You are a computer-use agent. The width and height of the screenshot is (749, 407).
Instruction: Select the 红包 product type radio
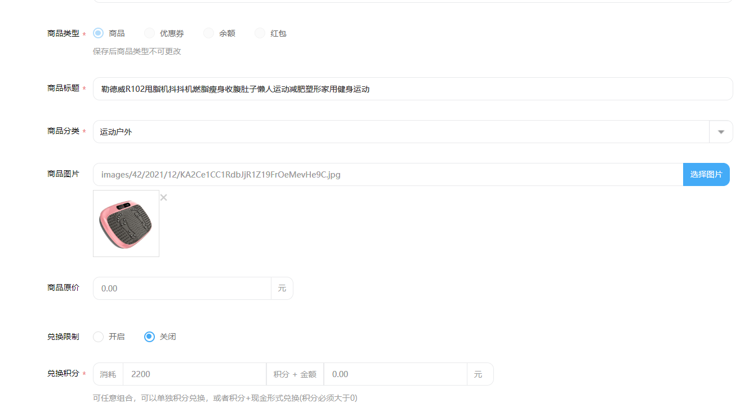(x=260, y=33)
